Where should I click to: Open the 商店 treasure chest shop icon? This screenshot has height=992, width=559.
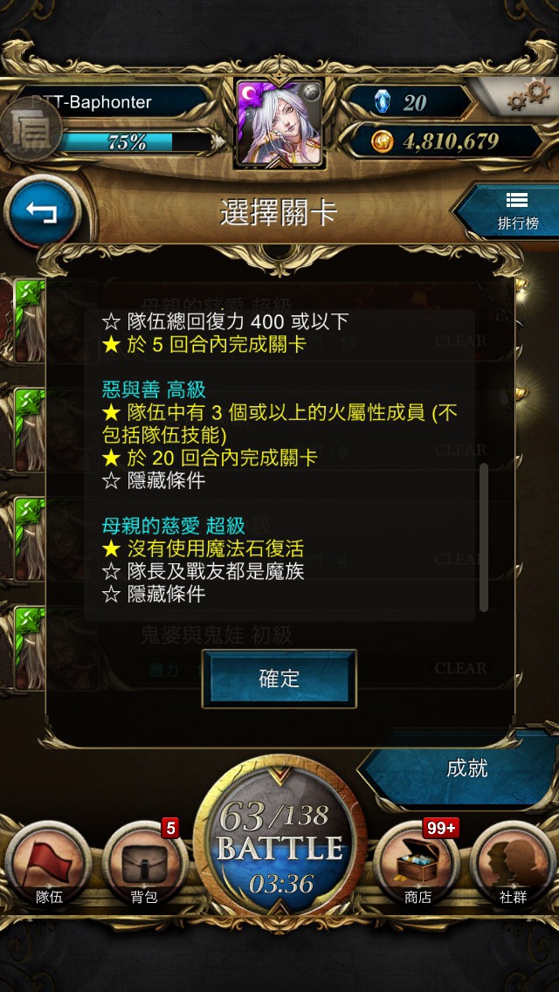click(416, 865)
